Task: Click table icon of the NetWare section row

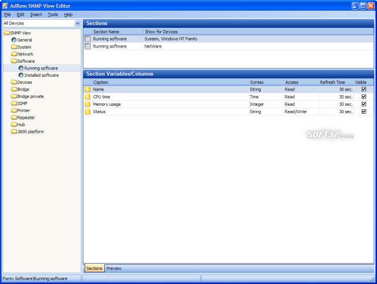Action: [x=87, y=46]
